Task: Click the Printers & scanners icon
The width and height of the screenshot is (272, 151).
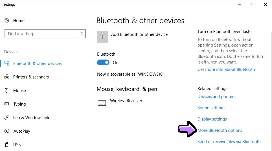Action: pyautogui.click(x=7, y=77)
